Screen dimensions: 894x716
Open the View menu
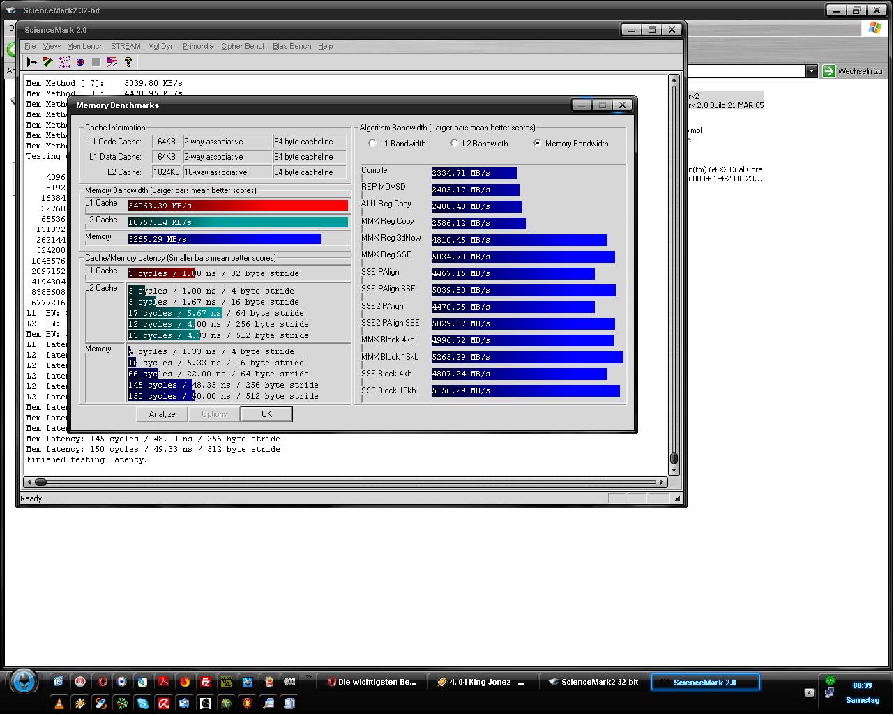click(x=52, y=46)
